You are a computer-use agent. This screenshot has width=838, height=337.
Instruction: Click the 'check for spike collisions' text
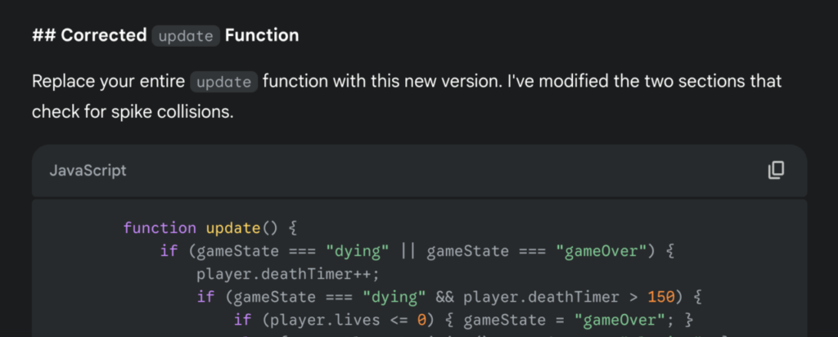pyautogui.click(x=133, y=113)
